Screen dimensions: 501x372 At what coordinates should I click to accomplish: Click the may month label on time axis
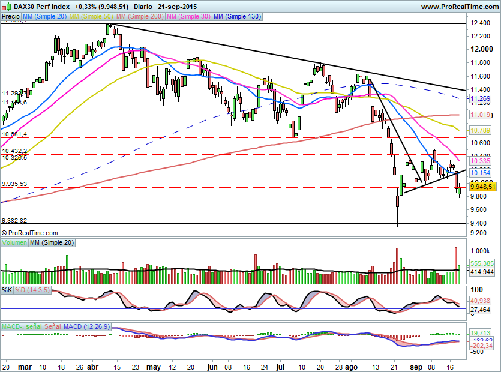(x=154, y=367)
